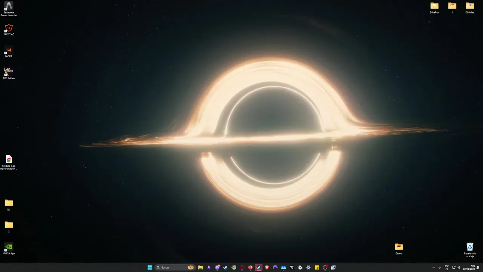Select the BJJ folder on desktop
The image size is (483, 272).
[9, 205]
